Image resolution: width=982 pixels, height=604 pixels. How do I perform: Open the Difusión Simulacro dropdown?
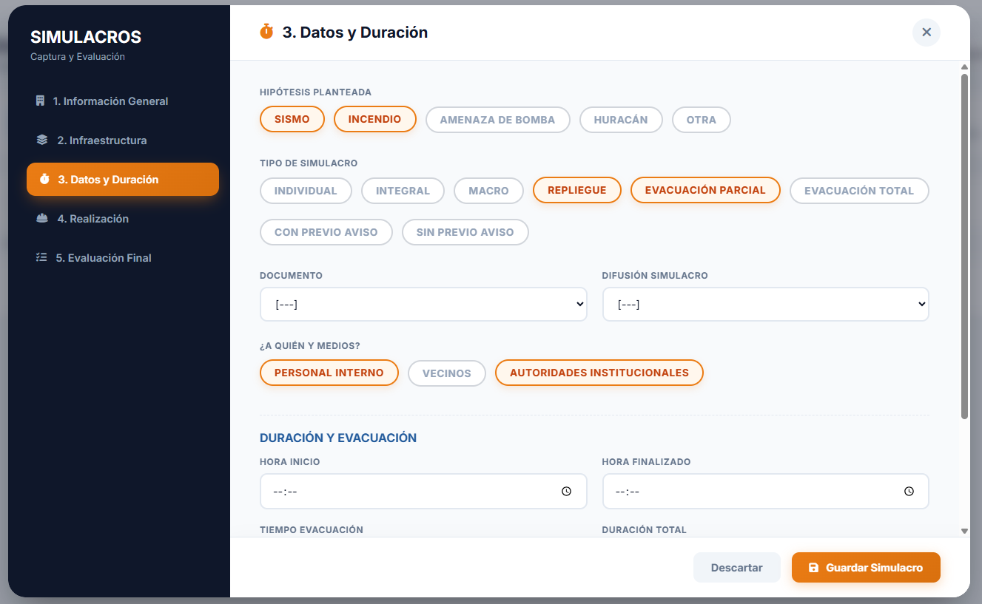pyautogui.click(x=766, y=305)
